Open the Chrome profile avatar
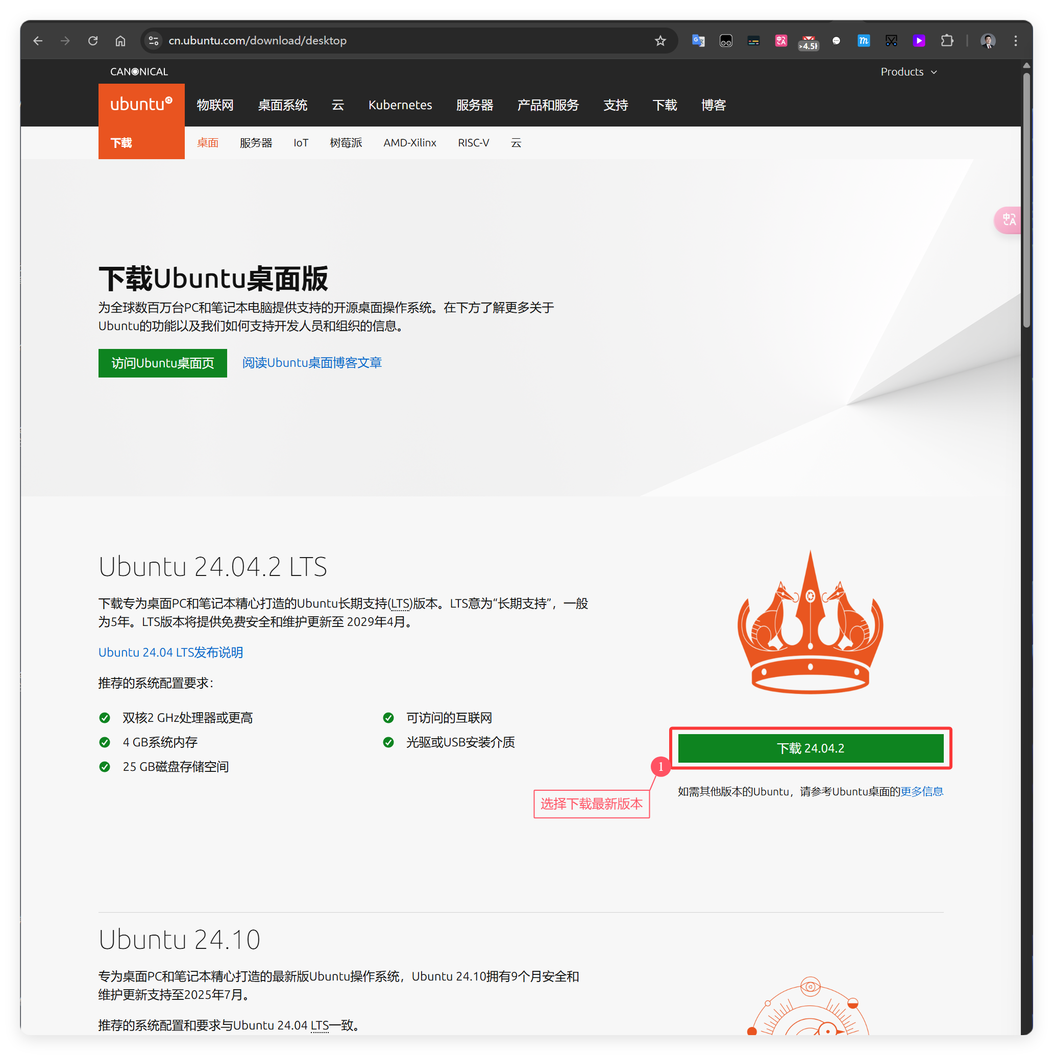The image size is (1053, 1055). [988, 41]
